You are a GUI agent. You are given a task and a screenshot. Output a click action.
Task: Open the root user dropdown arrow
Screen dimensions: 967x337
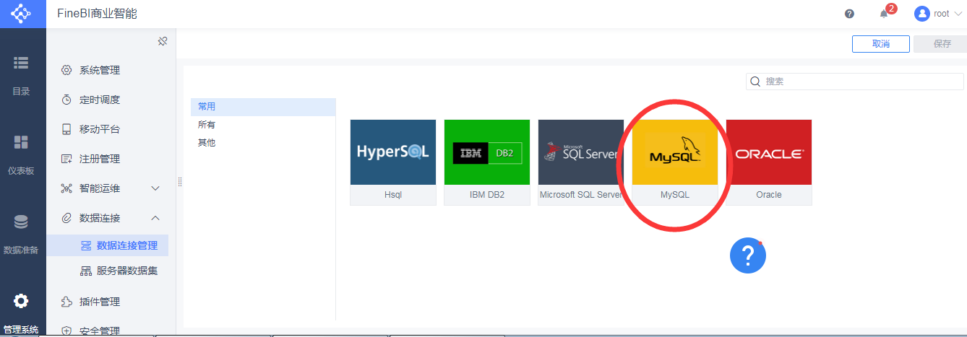(x=958, y=14)
